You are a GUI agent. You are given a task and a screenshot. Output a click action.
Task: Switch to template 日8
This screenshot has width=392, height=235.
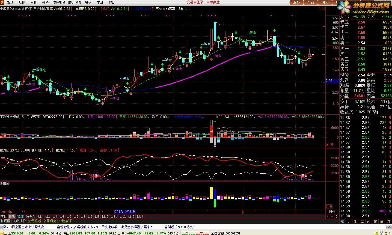(90, 216)
